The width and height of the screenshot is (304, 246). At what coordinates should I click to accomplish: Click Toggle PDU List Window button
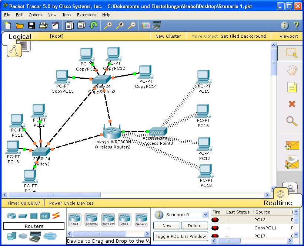pyautogui.click(x=181, y=236)
